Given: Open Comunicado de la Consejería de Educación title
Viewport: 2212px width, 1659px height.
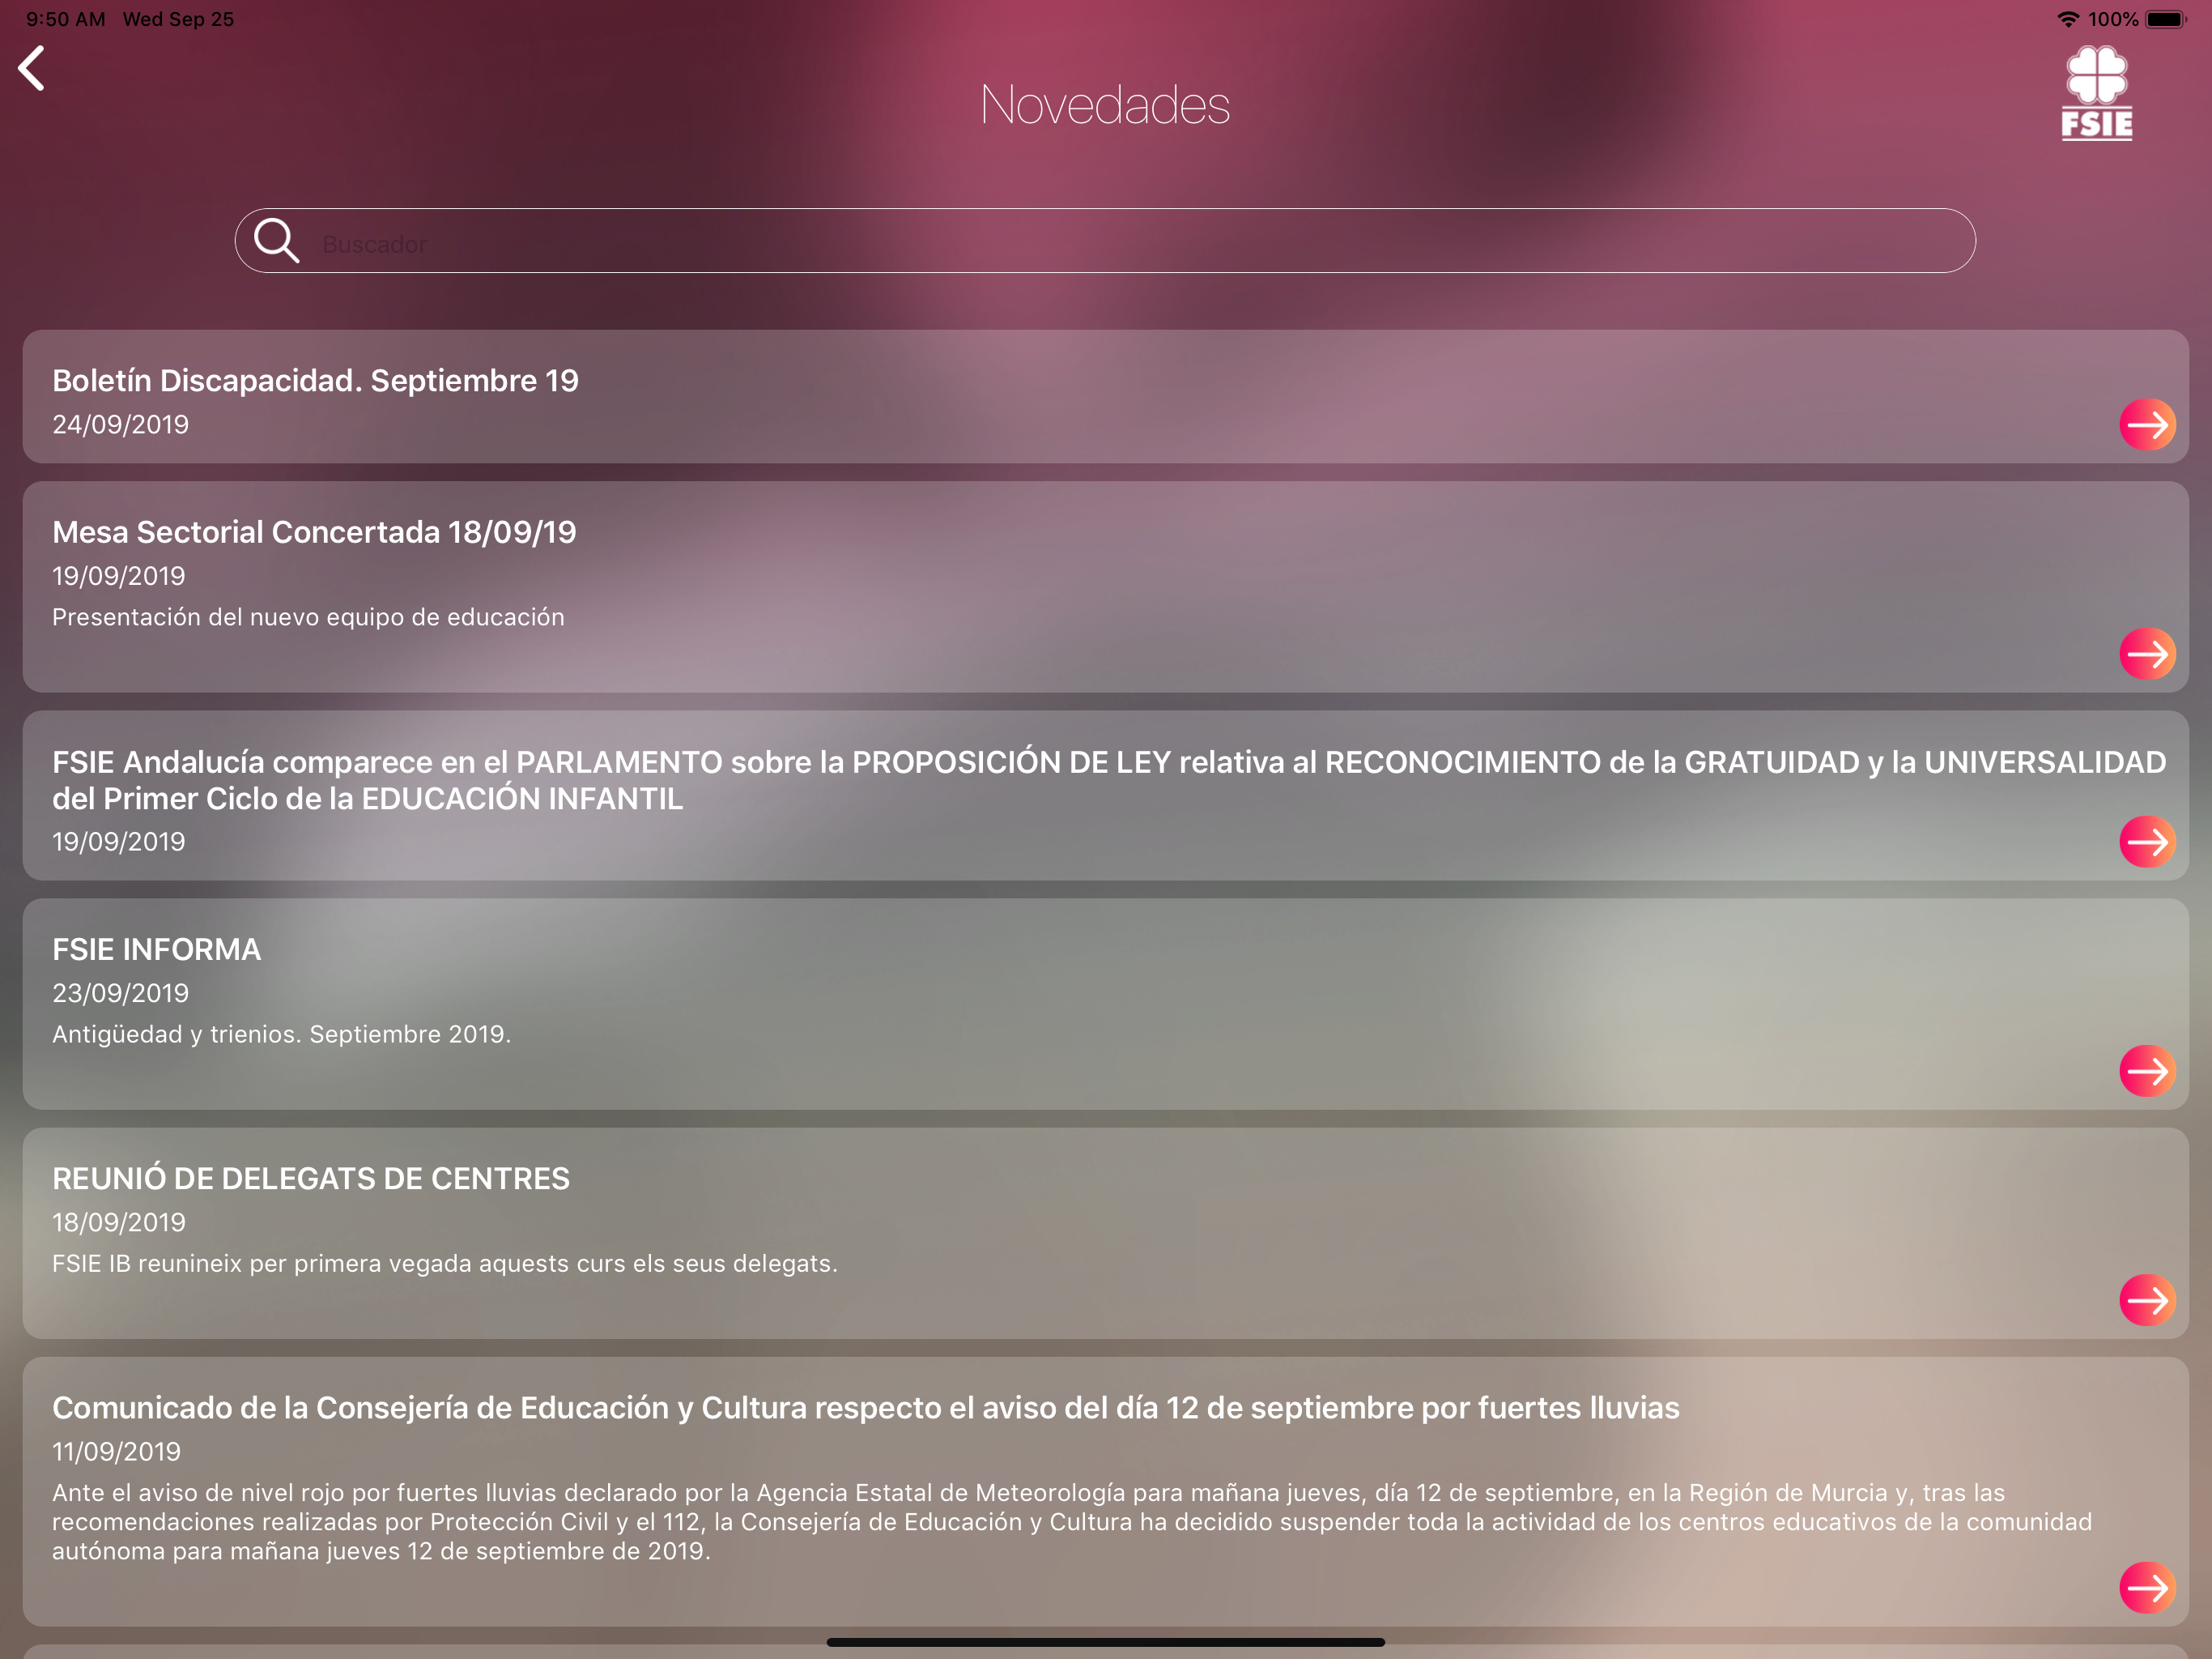Looking at the screenshot, I should 866,1409.
